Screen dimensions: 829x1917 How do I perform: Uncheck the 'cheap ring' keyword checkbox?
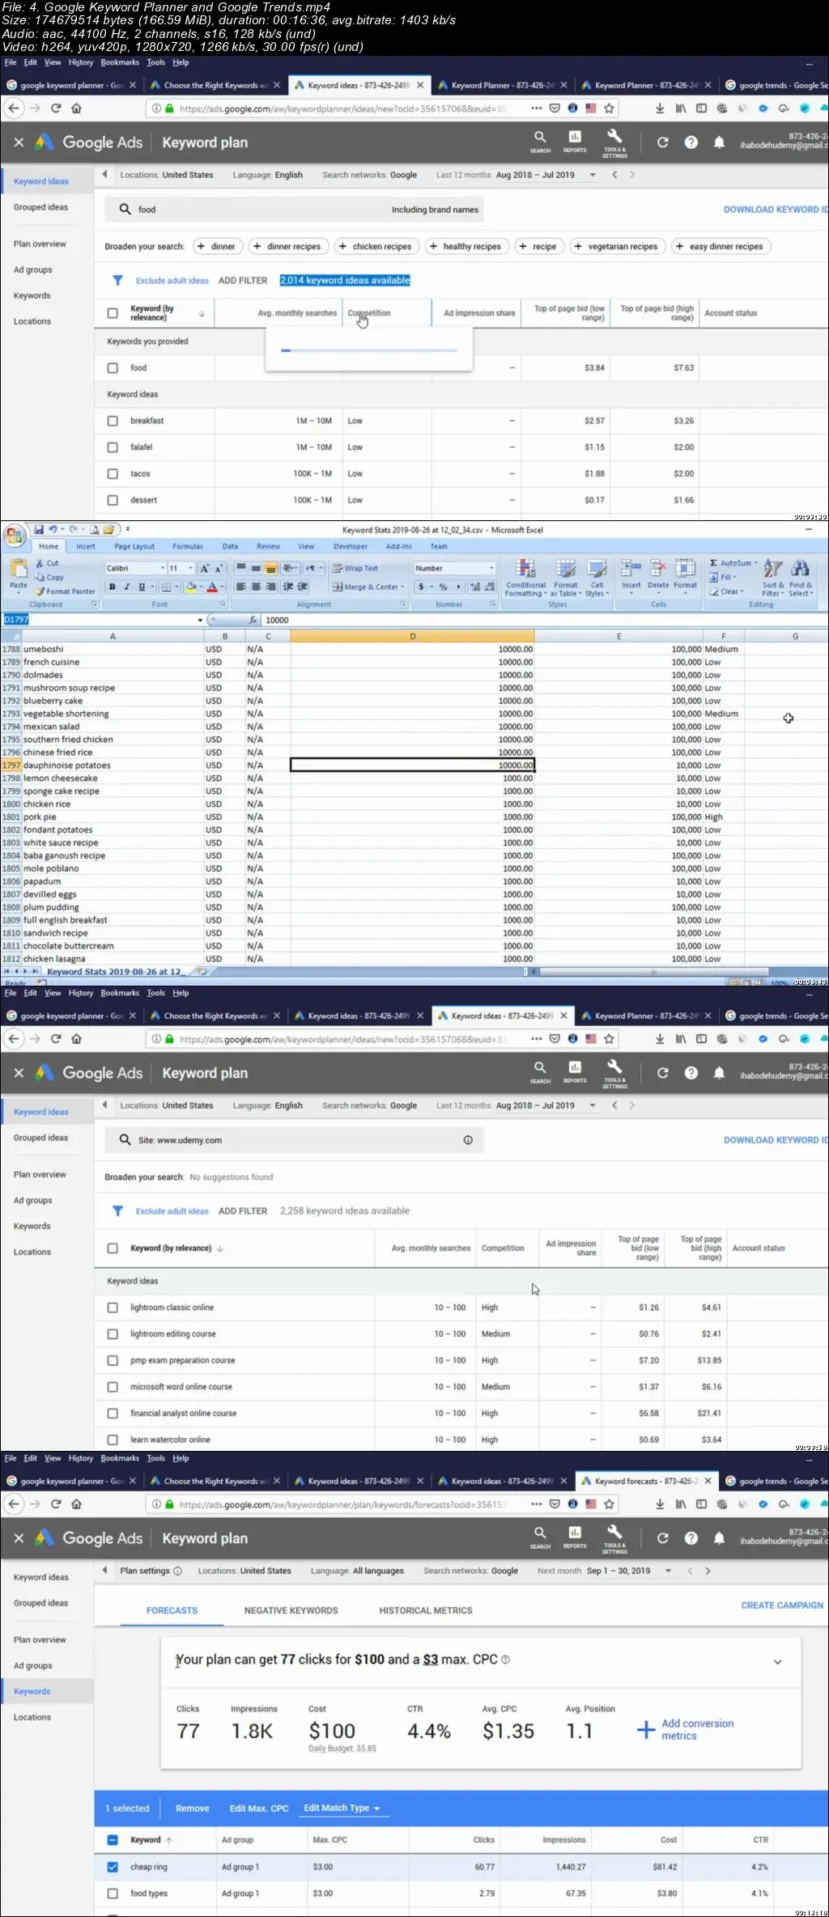click(x=113, y=1867)
